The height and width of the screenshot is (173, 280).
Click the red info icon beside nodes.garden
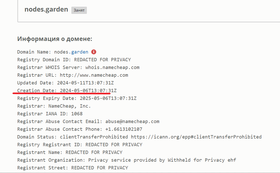[x=94, y=52]
